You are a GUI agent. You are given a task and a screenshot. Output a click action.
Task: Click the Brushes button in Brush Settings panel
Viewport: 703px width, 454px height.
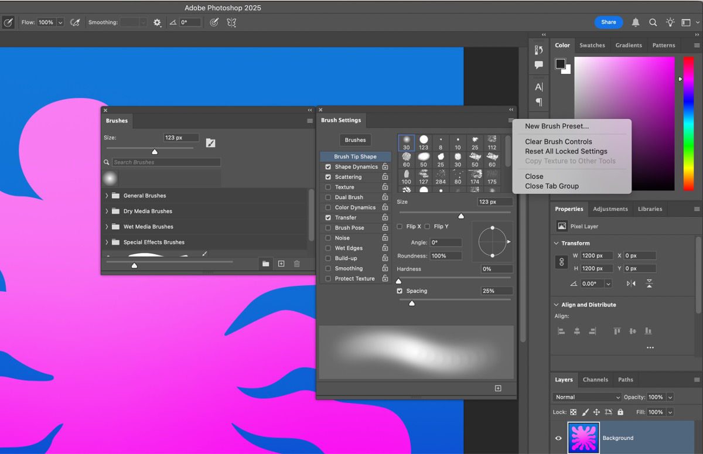click(355, 140)
